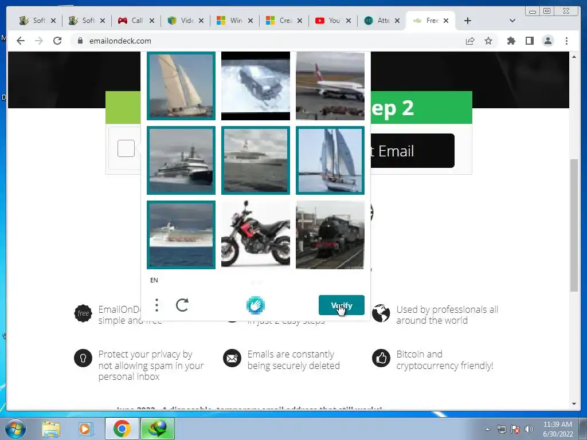This screenshot has width=587, height=440.
Task: Select the steam locomotive image
Action: [330, 234]
